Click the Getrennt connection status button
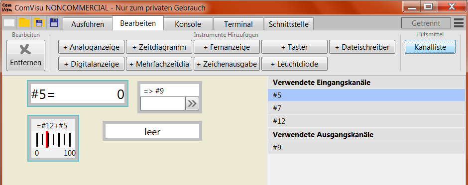The height and width of the screenshot is (185, 468). point(426,23)
